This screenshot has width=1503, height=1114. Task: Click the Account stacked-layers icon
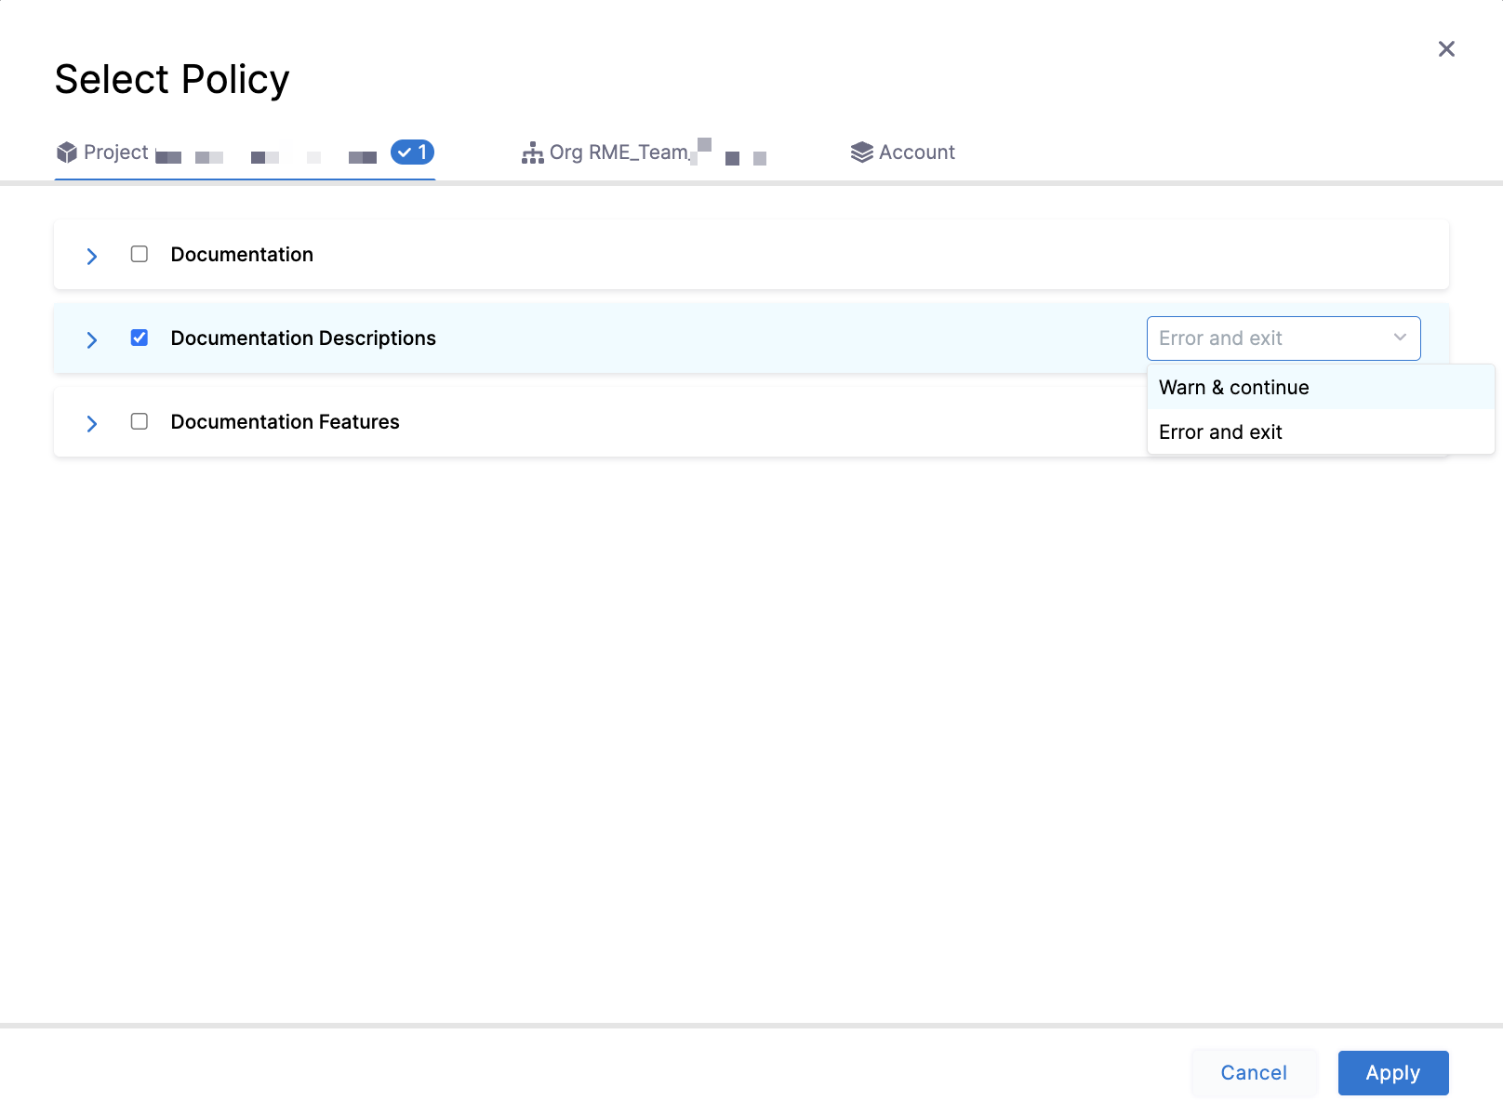(x=861, y=152)
